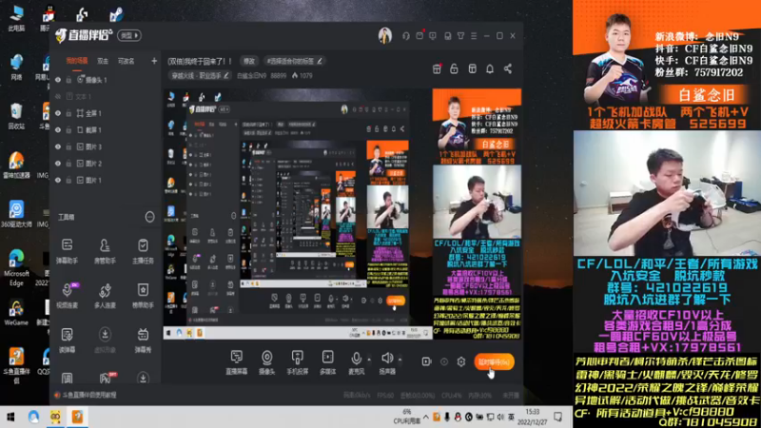Image resolution: width=761 pixels, height=428 pixels.
Task: Hide the 图片 1 source
Action: pos(58,180)
